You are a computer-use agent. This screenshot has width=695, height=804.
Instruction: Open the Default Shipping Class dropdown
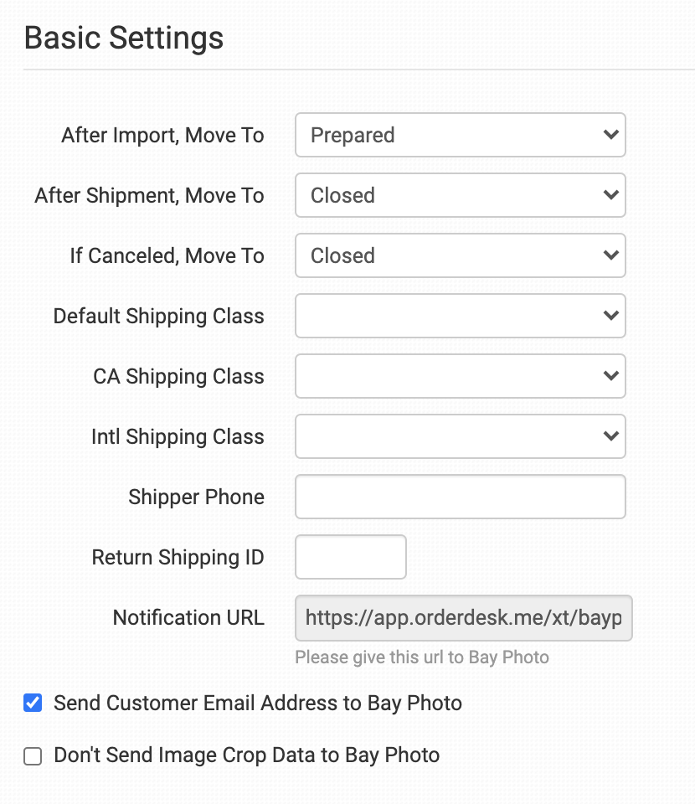click(460, 316)
